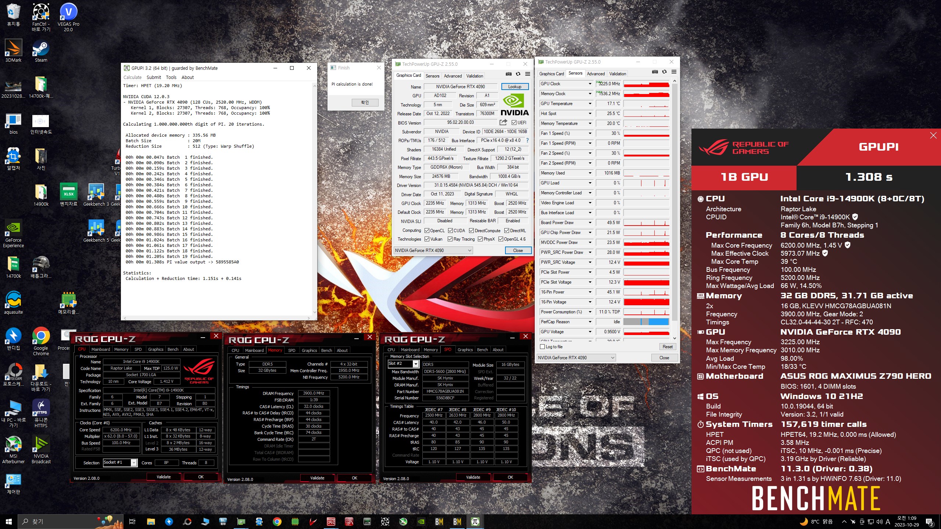The width and height of the screenshot is (941, 529).
Task: Open Socket #1 selection dropdown in CPU-Z
Action: (x=134, y=463)
